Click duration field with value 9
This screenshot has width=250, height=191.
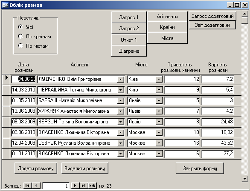[182, 90]
